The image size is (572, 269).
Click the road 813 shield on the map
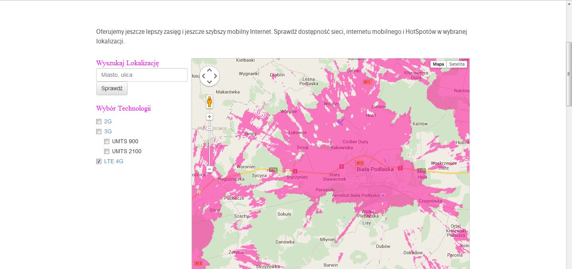coord(198,263)
